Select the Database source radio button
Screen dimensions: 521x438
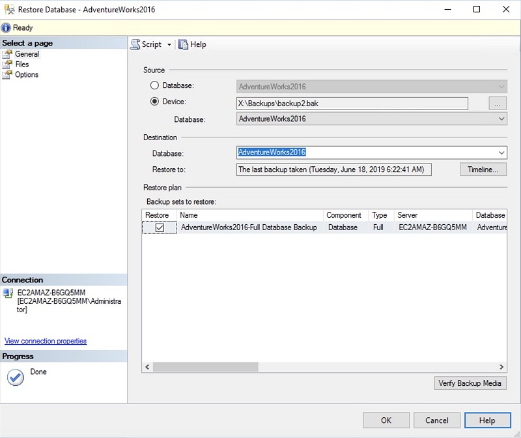(x=154, y=85)
